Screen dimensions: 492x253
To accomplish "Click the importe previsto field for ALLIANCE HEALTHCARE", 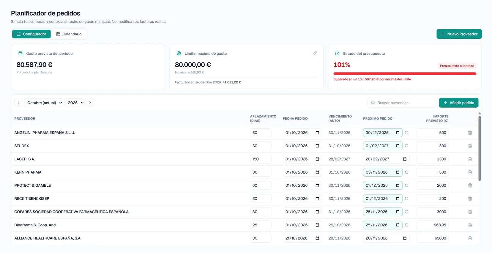I will [432, 238].
